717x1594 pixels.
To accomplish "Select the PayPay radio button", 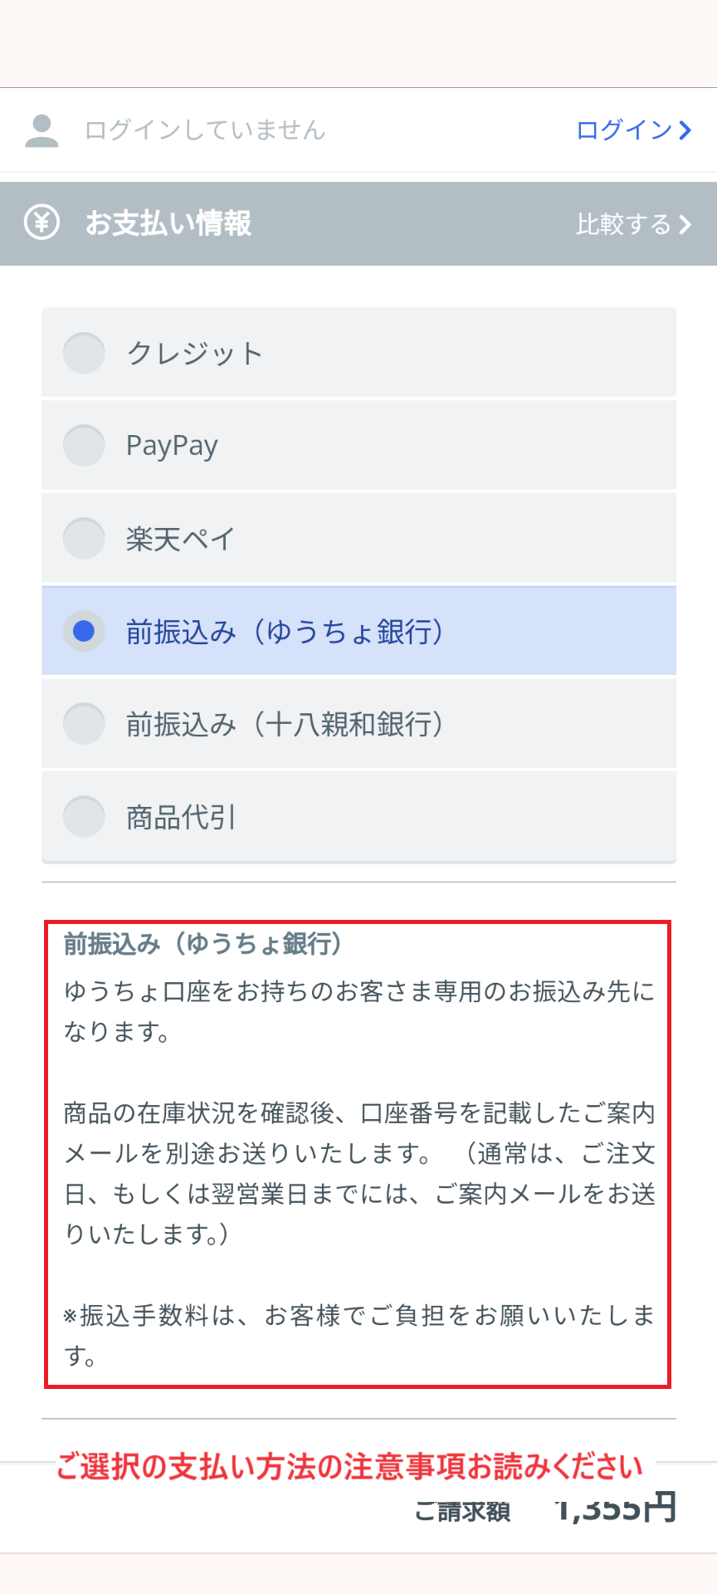I will (x=84, y=445).
